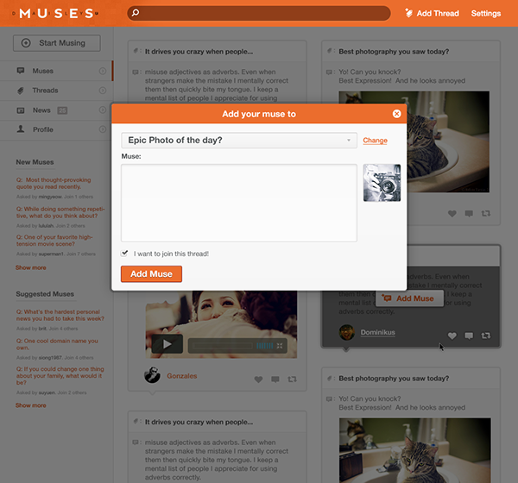Expand the Profile row arrow
Image resolution: width=518 pixels, height=483 pixels.
pyautogui.click(x=103, y=129)
